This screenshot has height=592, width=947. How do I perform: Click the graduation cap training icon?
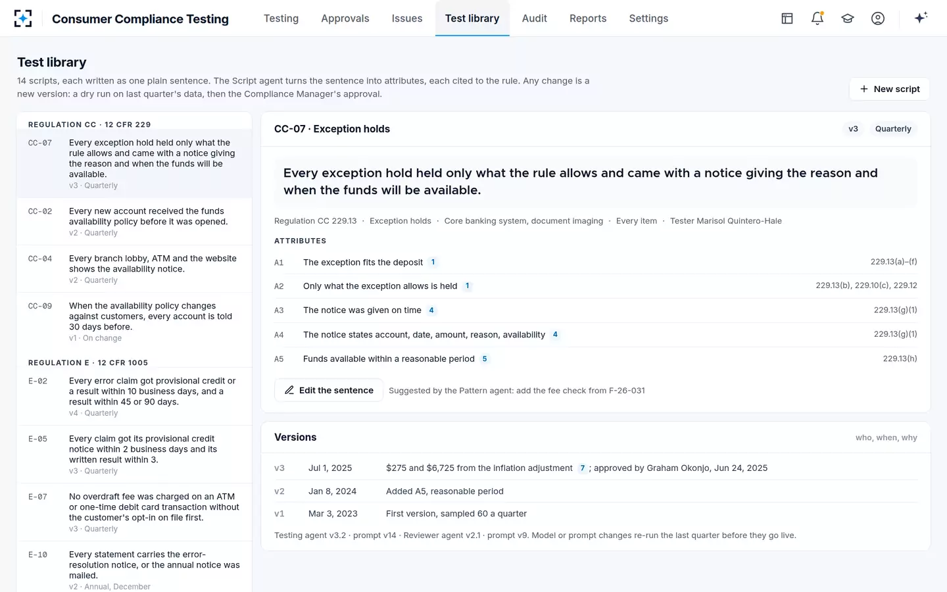coord(848,18)
